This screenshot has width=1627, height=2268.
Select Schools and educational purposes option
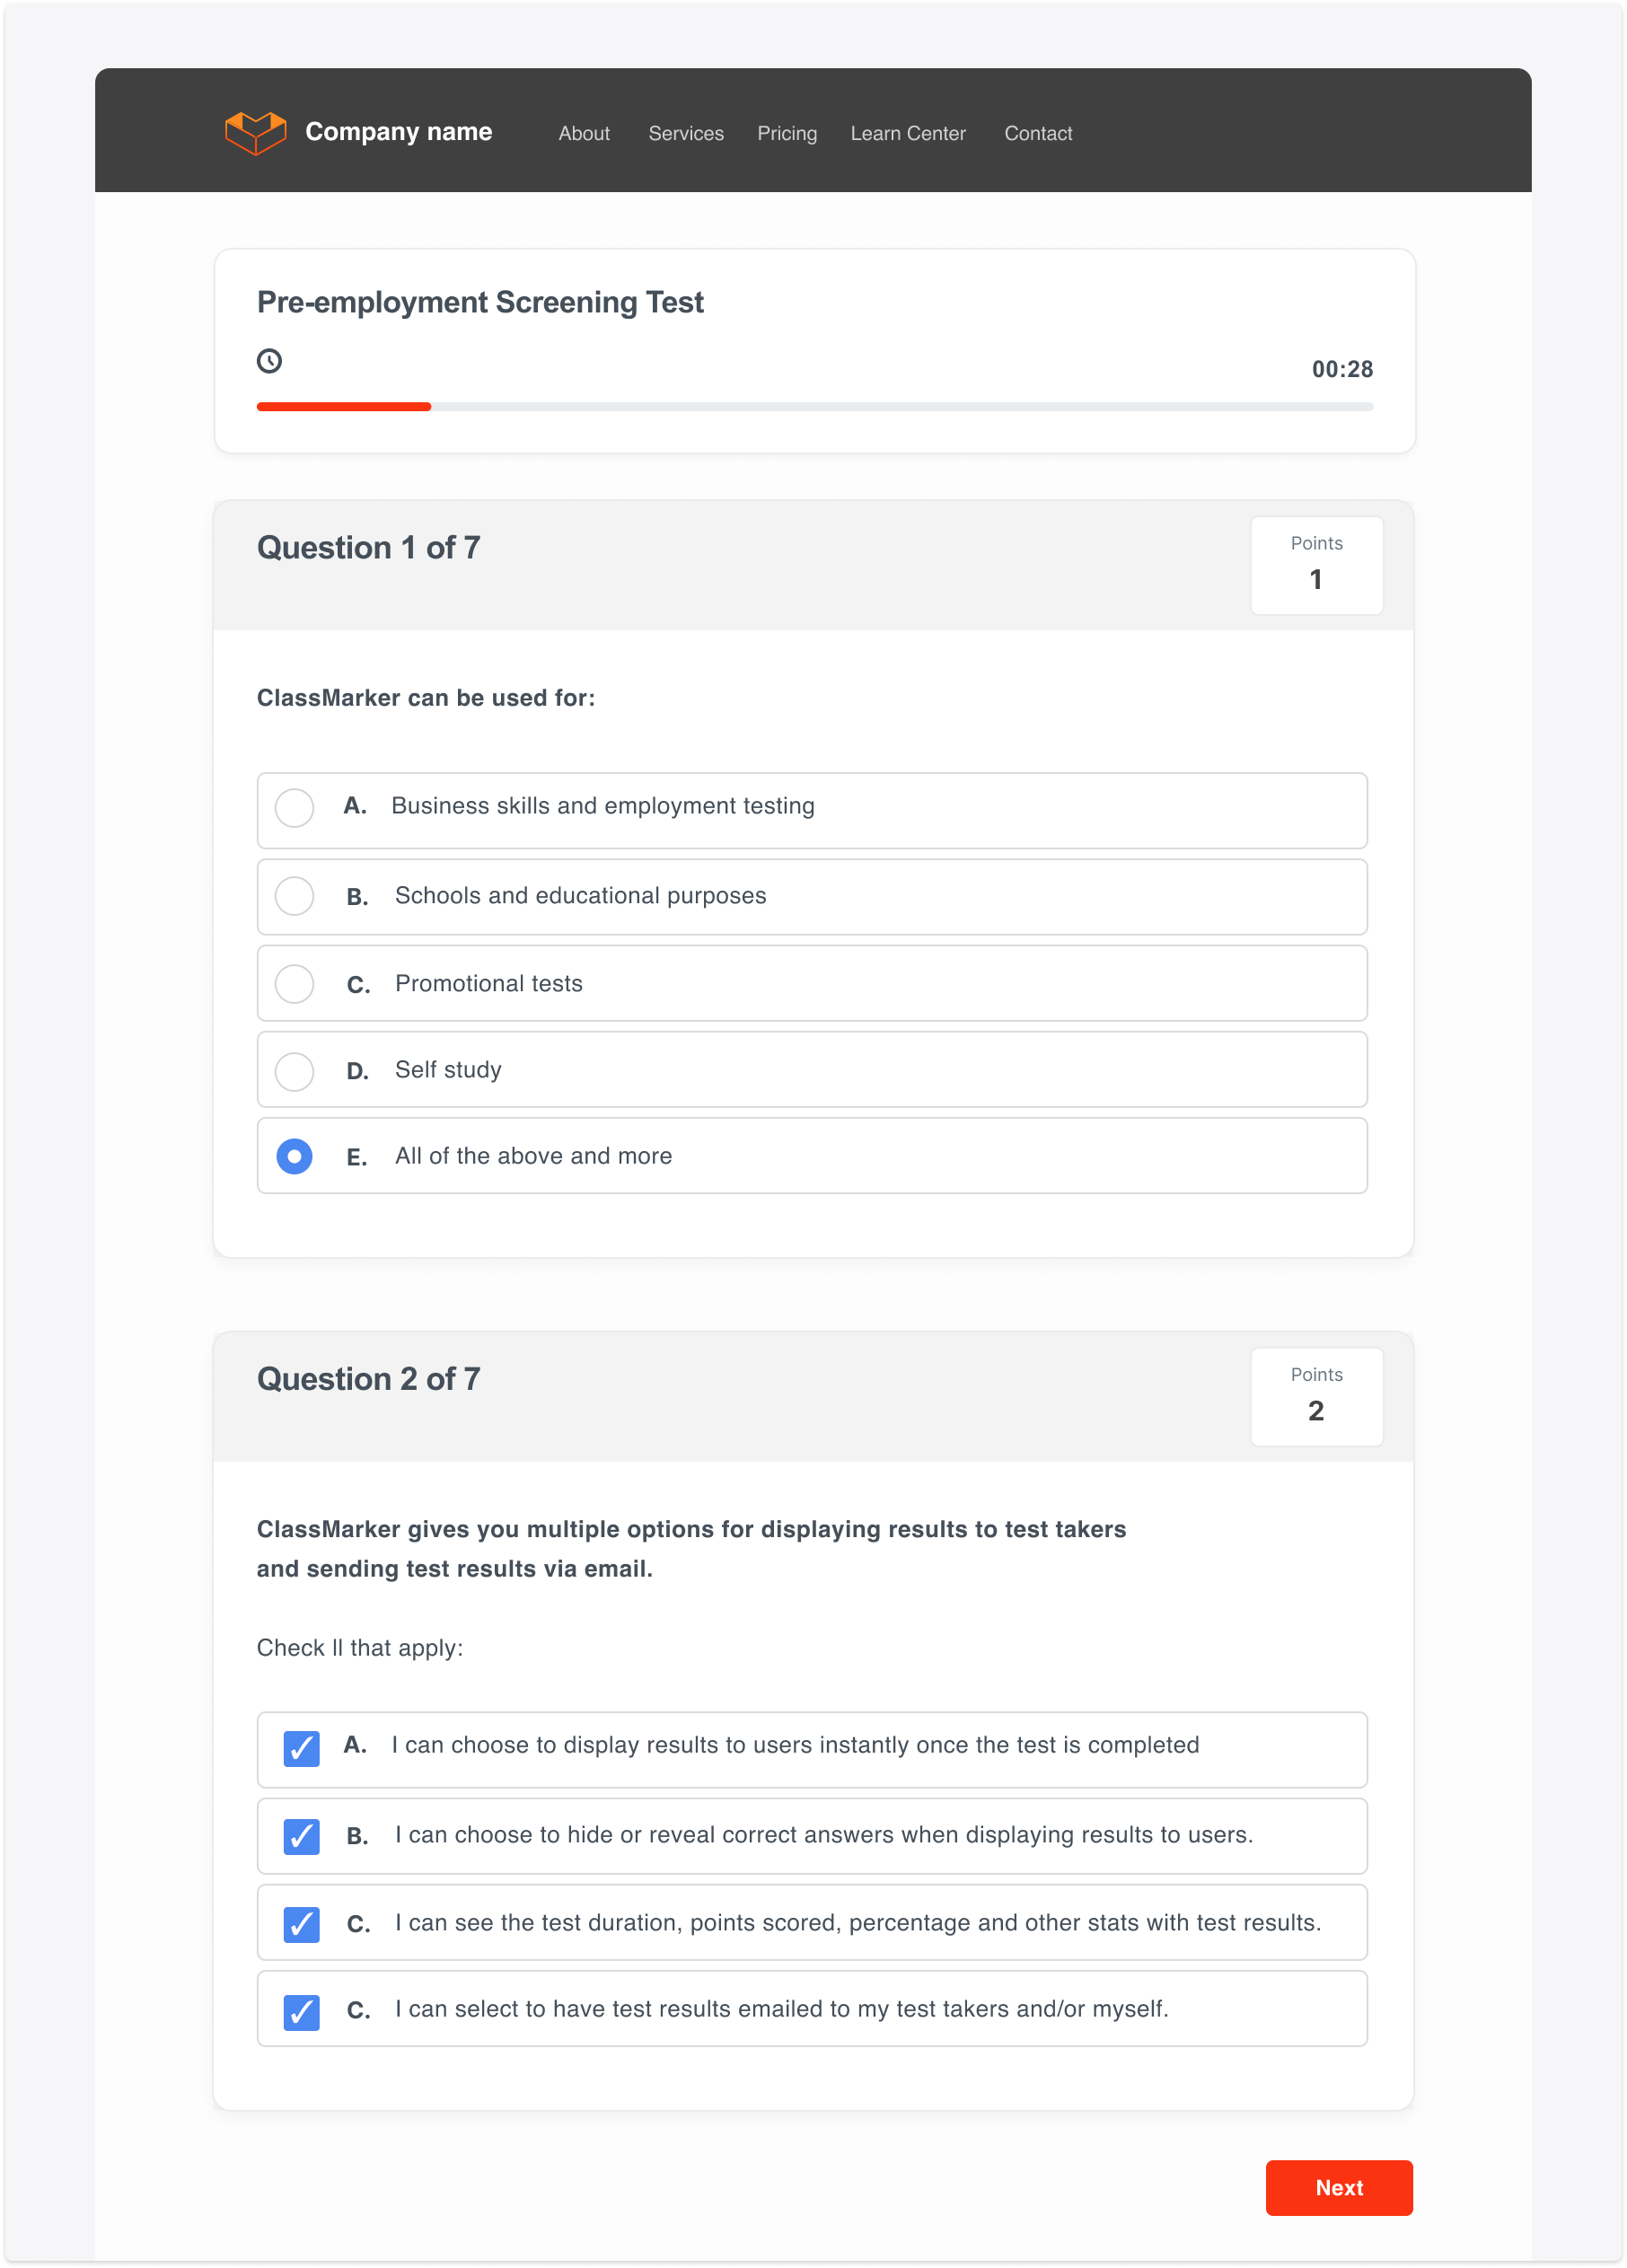(294, 896)
